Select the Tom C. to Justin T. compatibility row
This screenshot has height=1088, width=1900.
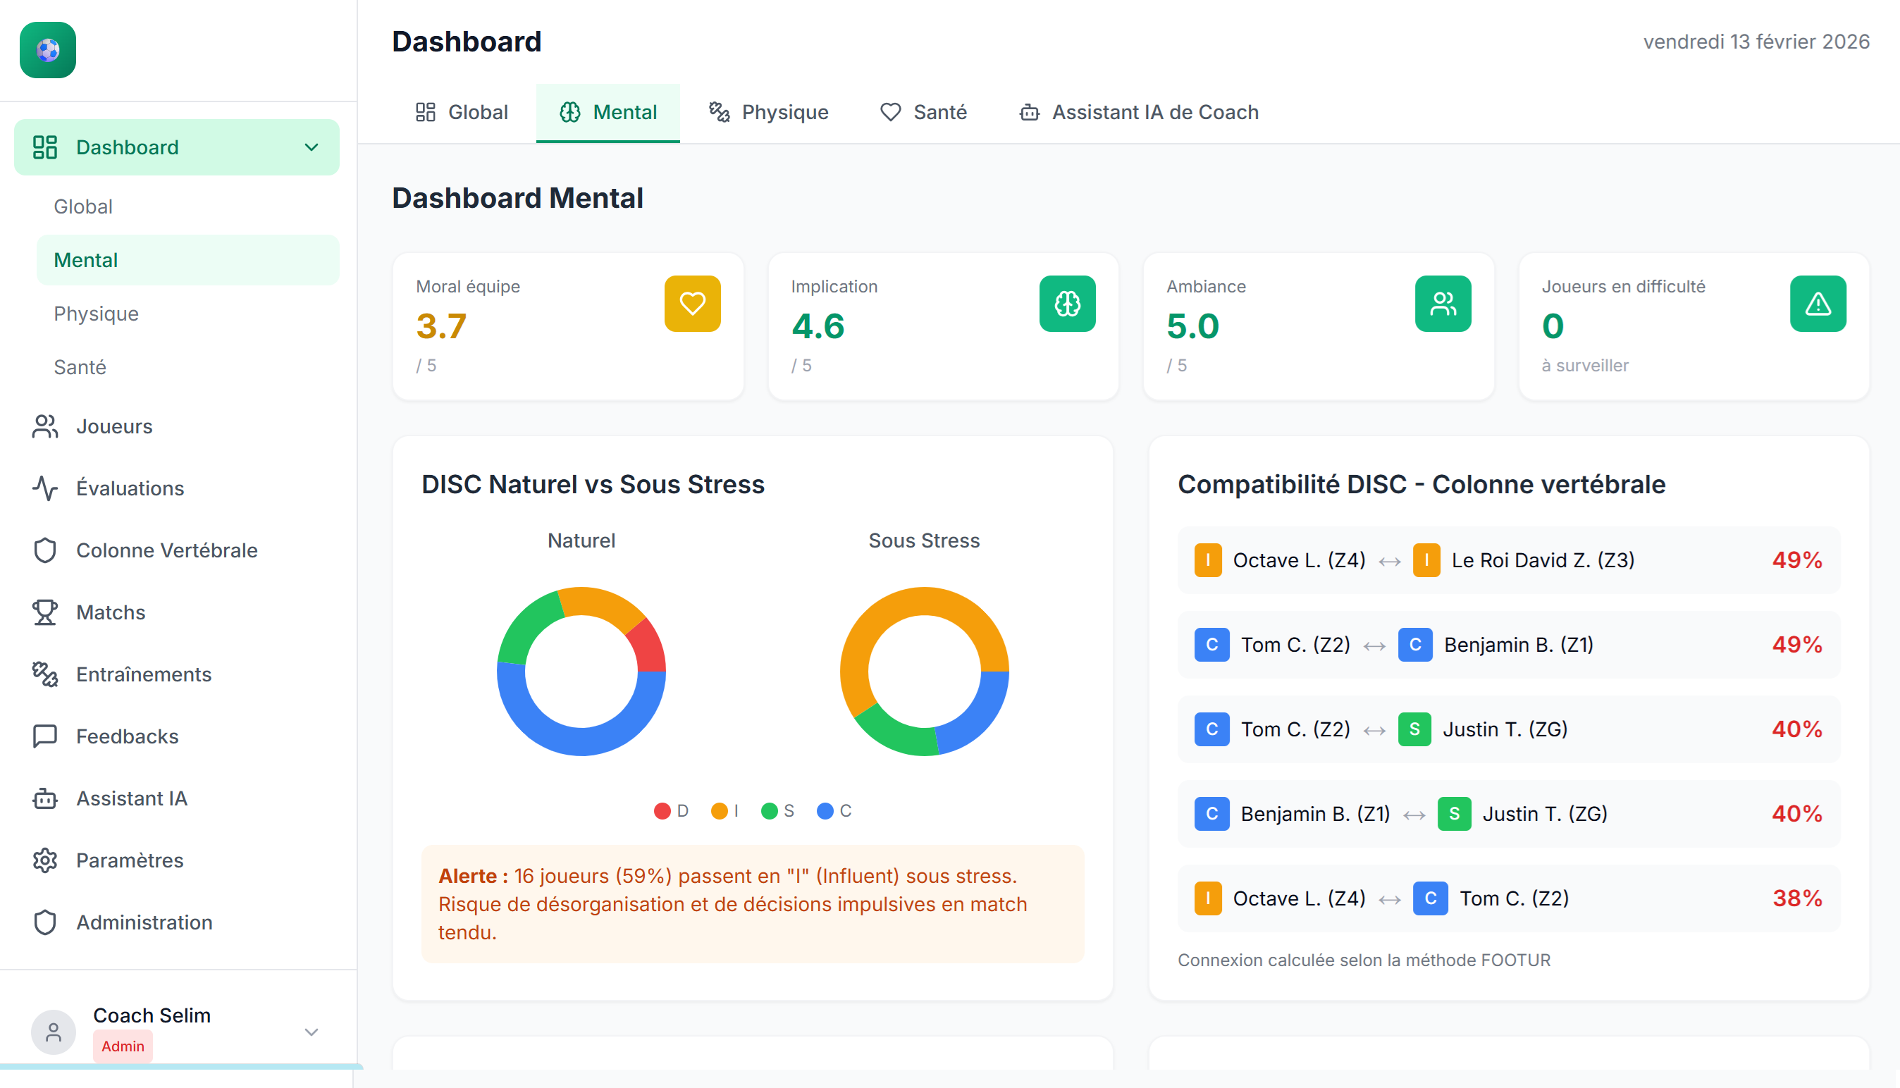click(x=1510, y=729)
